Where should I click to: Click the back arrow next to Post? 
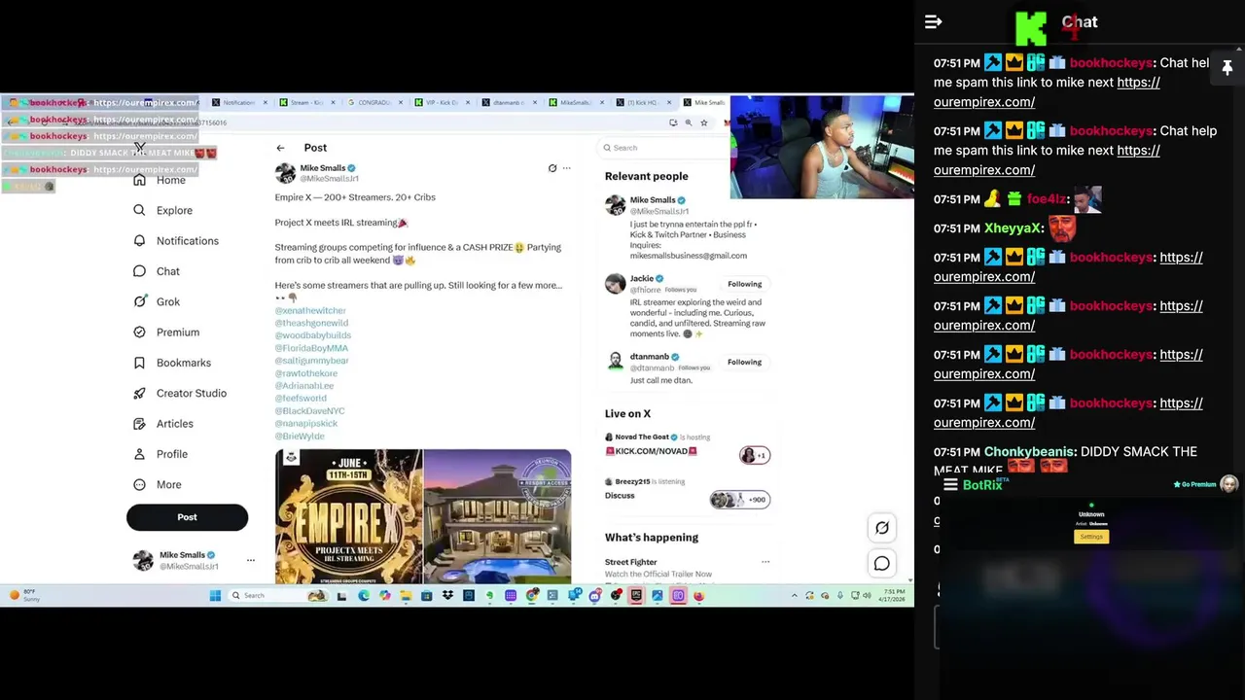(x=280, y=148)
